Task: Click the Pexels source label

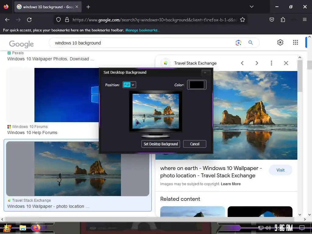Action: [x=18, y=53]
